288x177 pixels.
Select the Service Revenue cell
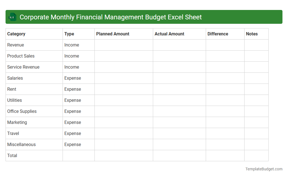click(23, 67)
